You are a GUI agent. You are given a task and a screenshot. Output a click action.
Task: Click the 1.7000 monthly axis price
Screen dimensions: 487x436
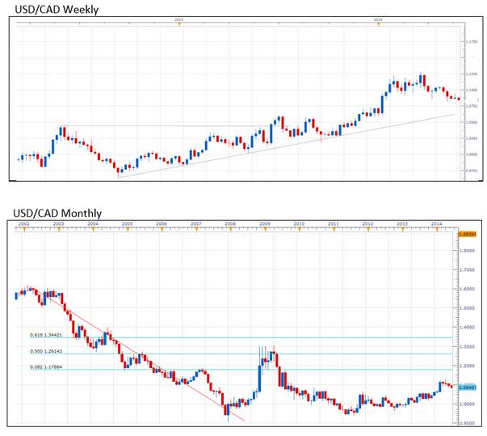(x=467, y=270)
